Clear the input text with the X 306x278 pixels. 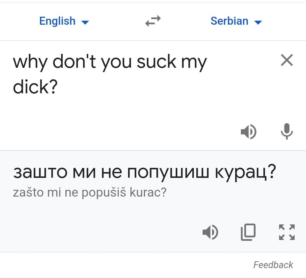(x=287, y=60)
